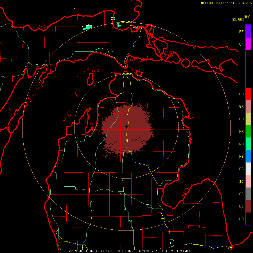Click the UK legend label
This screenshot has height=253, width=253.
pos(241,44)
